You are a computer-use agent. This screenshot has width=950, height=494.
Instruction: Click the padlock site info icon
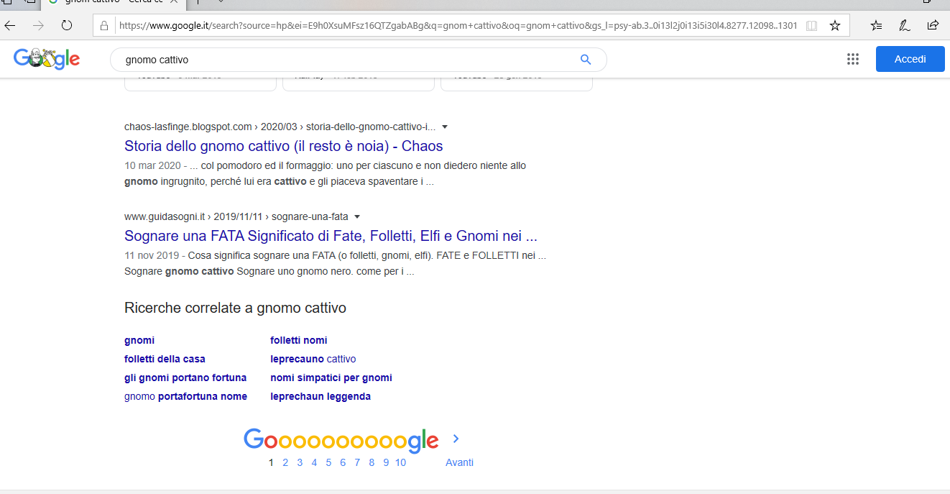coord(104,26)
